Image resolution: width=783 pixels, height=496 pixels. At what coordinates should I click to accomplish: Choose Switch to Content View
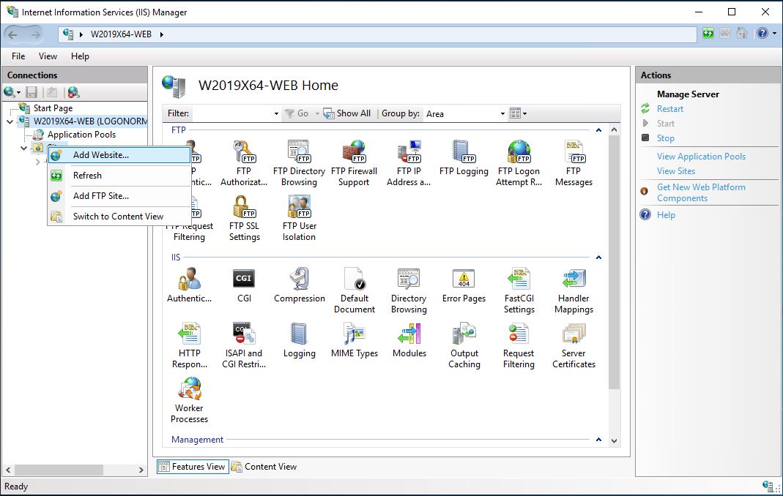(x=119, y=217)
